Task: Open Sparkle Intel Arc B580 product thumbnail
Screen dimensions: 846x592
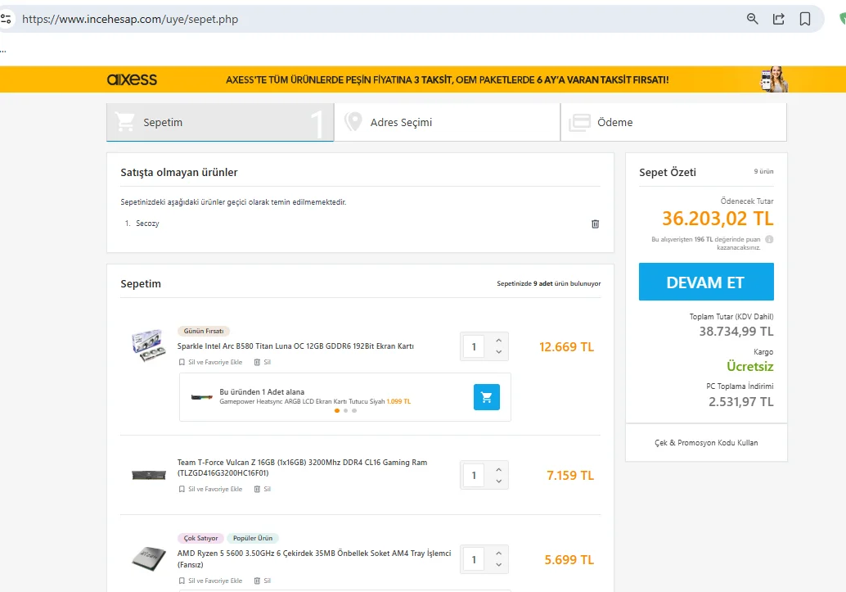Action: point(148,346)
